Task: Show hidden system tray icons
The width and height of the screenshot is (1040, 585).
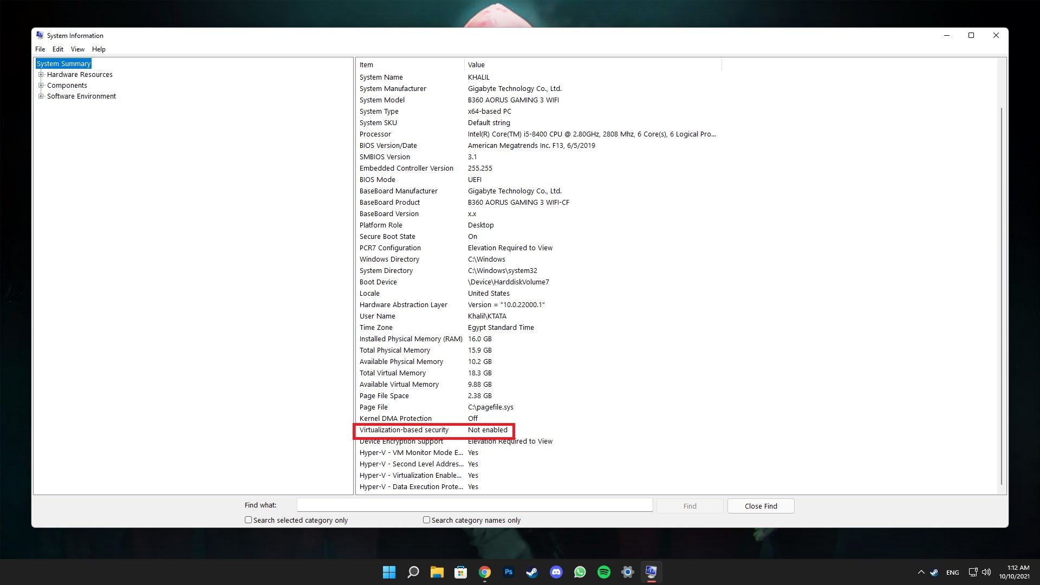Action: [921, 572]
